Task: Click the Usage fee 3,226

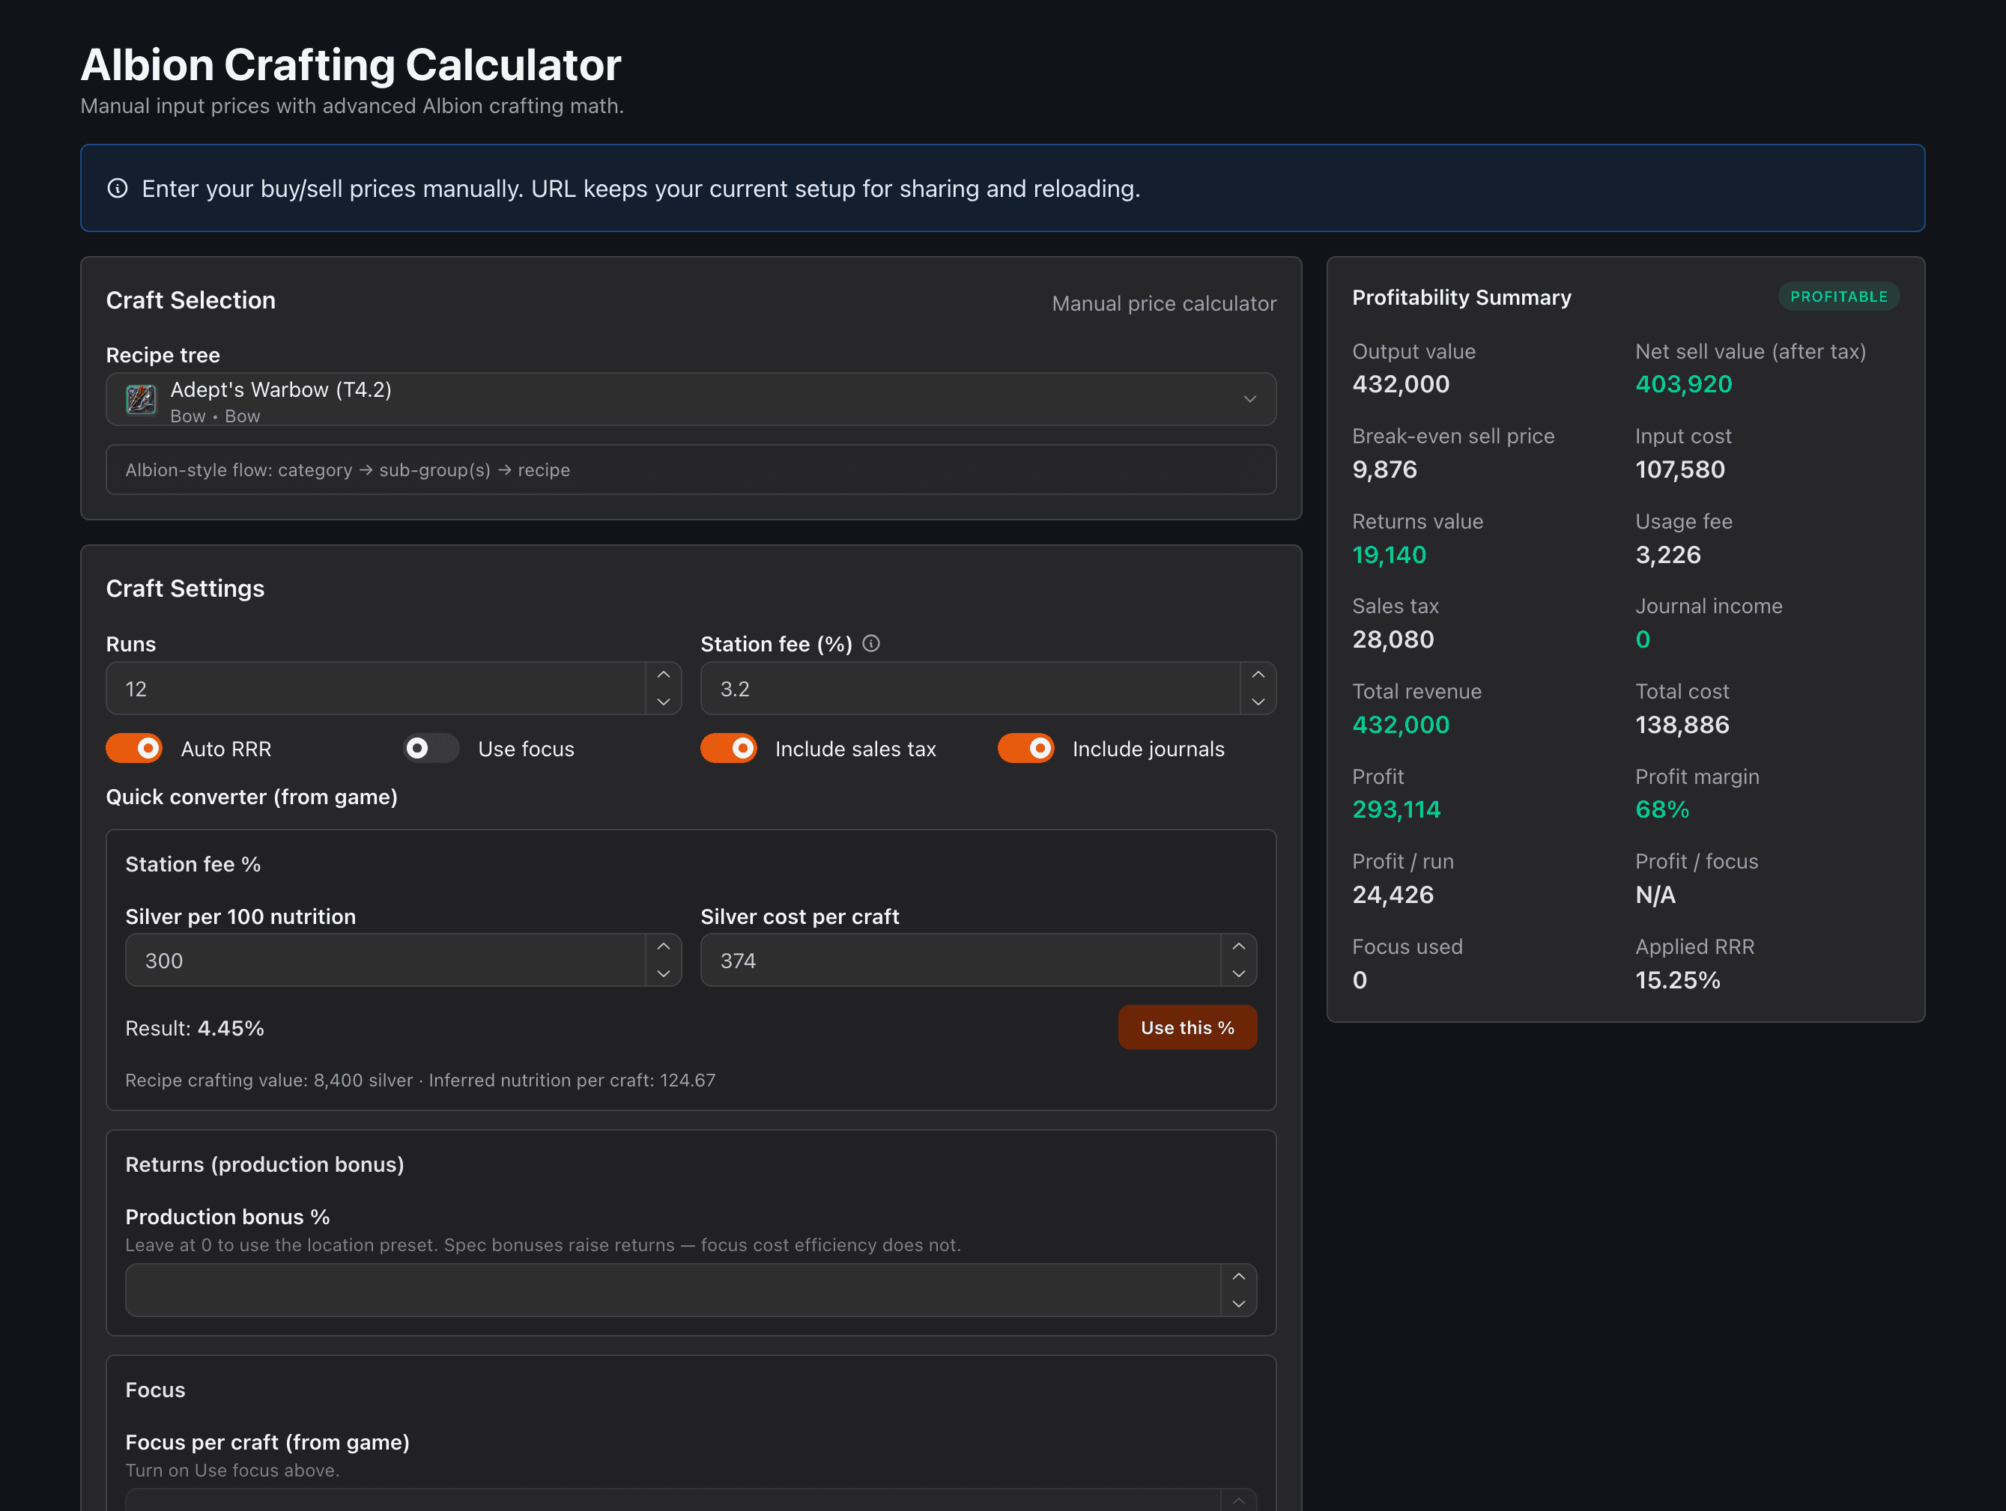Action: (1669, 555)
